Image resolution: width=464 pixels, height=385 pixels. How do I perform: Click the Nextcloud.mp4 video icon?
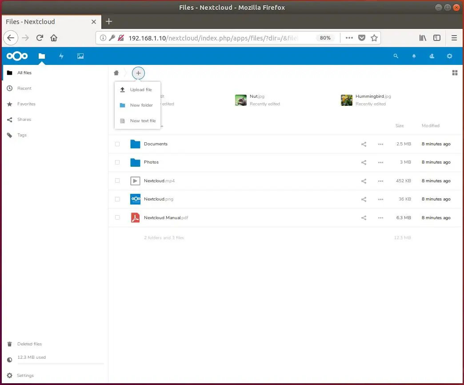(x=135, y=181)
